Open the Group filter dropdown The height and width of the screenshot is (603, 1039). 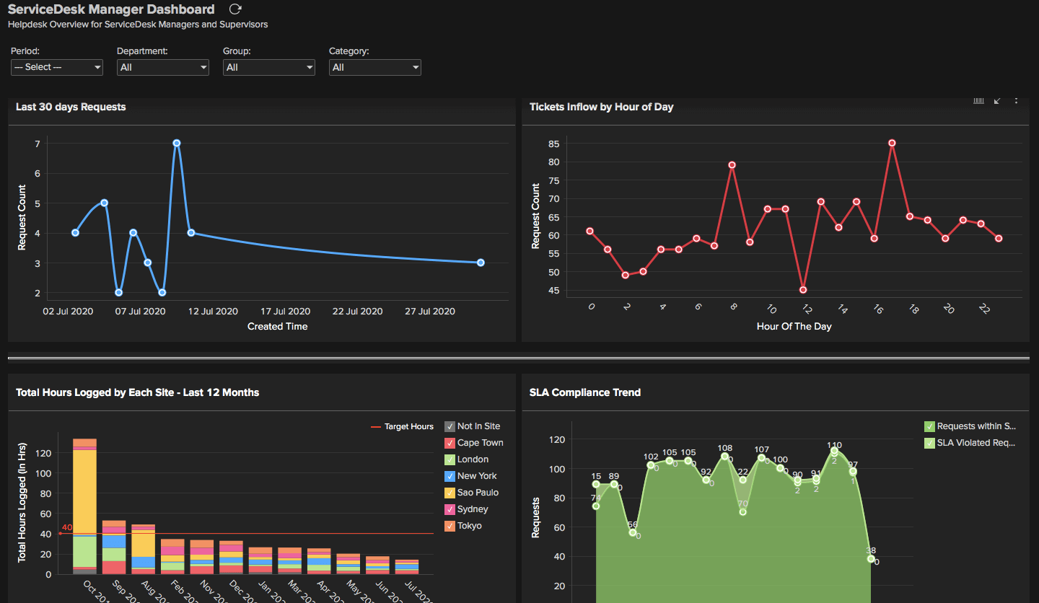pos(269,67)
